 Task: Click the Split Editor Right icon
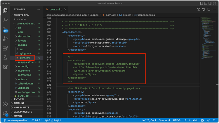(x=209, y=10)
